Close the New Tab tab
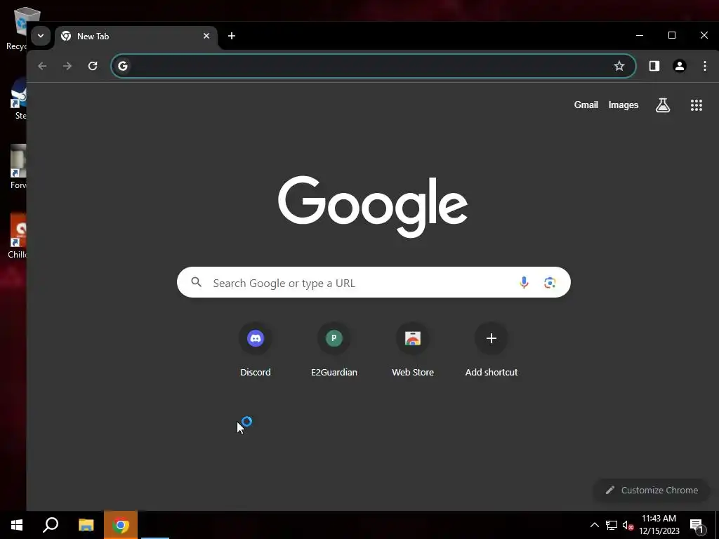 coord(206,36)
